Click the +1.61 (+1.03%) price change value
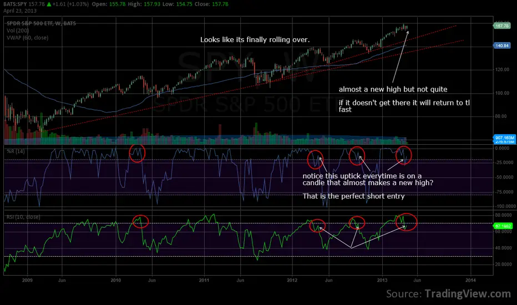 70,4
